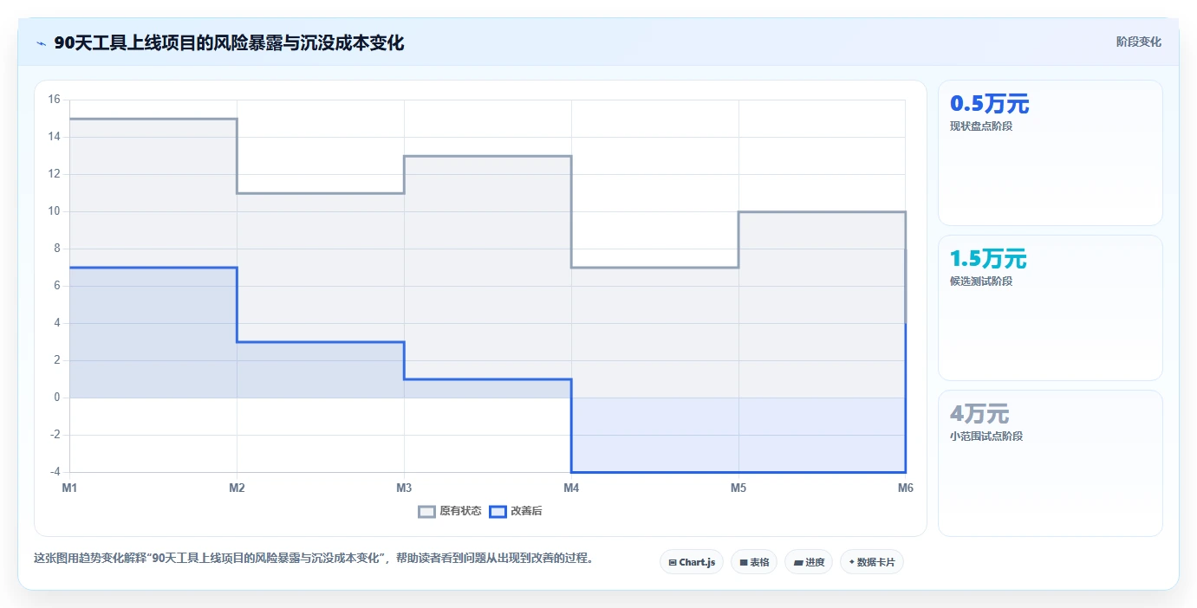The width and height of the screenshot is (1197, 608).
Task: Click the 表格 tag chip
Action: [754, 562]
